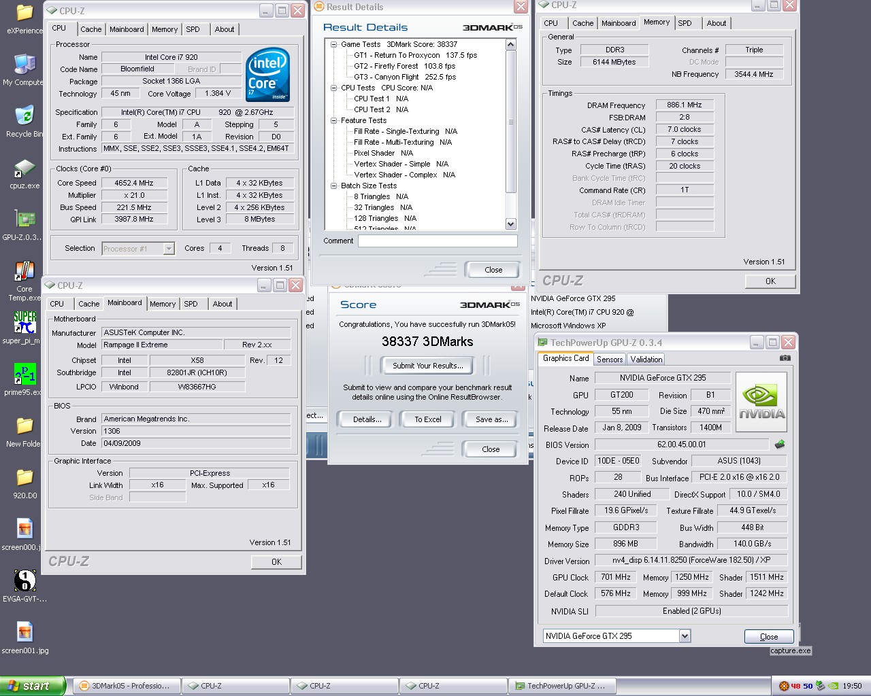Click the GPU-Z BIOS save chip icon

780,444
